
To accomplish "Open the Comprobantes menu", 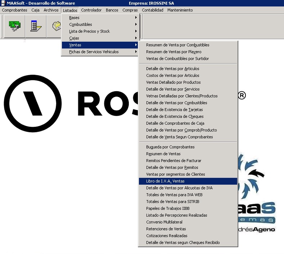I will pyautogui.click(x=14, y=10).
